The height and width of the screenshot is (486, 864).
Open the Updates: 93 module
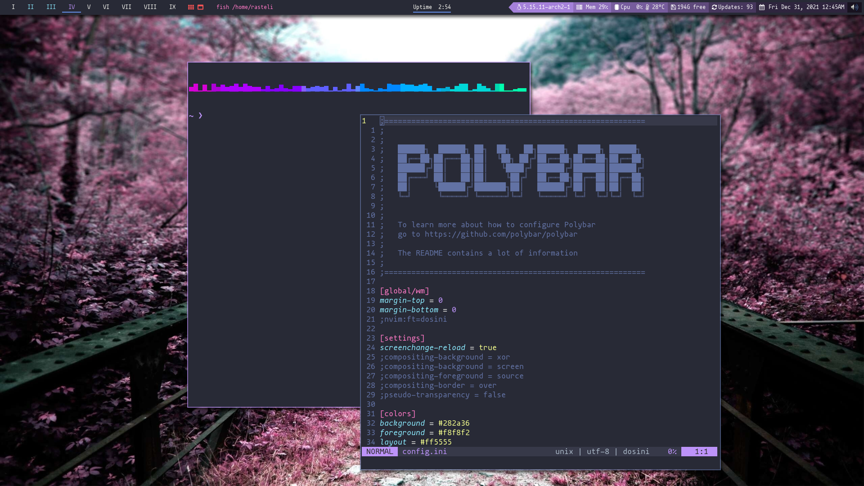(x=735, y=7)
